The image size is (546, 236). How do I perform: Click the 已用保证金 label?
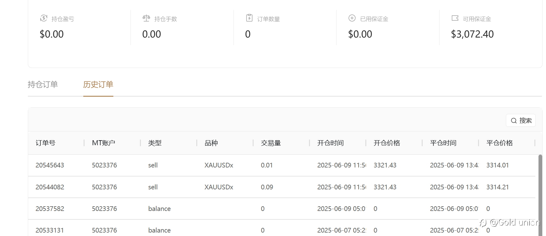pos(374,19)
